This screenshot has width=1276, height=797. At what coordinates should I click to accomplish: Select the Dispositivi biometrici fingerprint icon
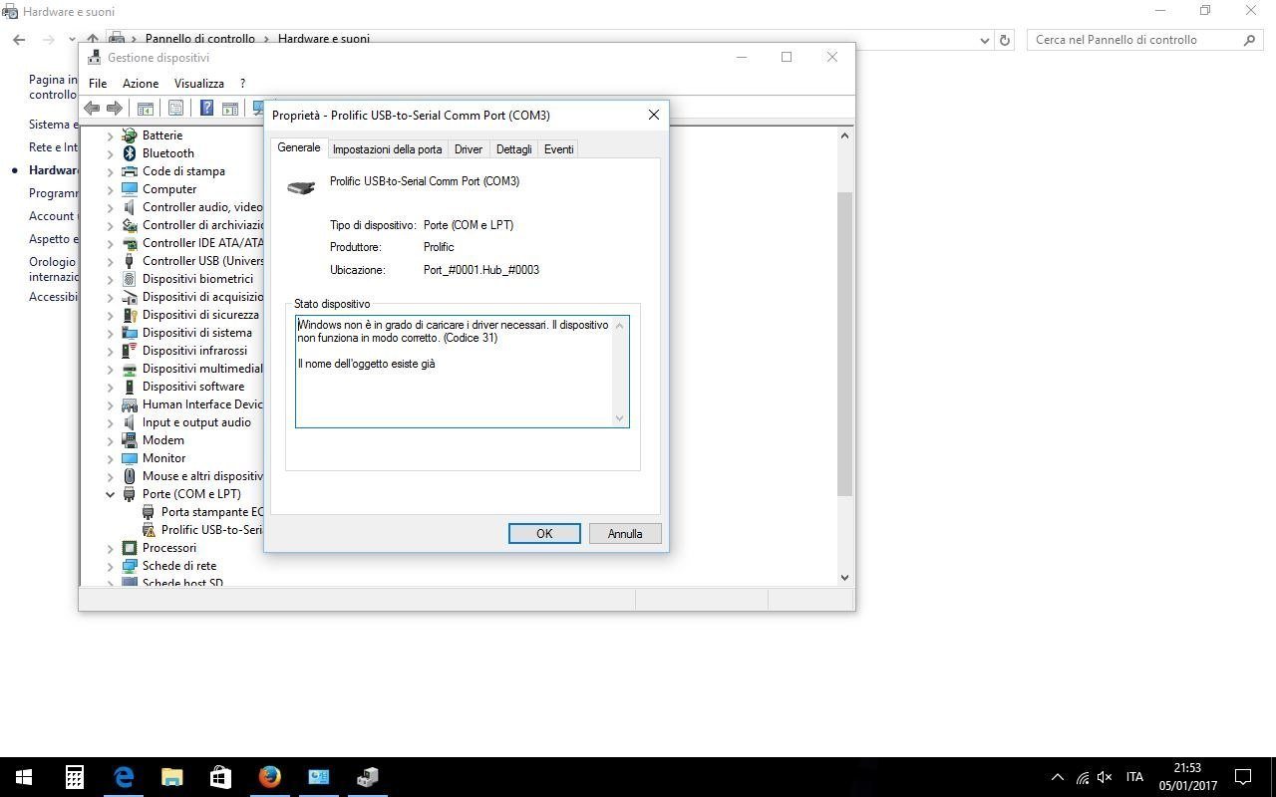tap(129, 279)
